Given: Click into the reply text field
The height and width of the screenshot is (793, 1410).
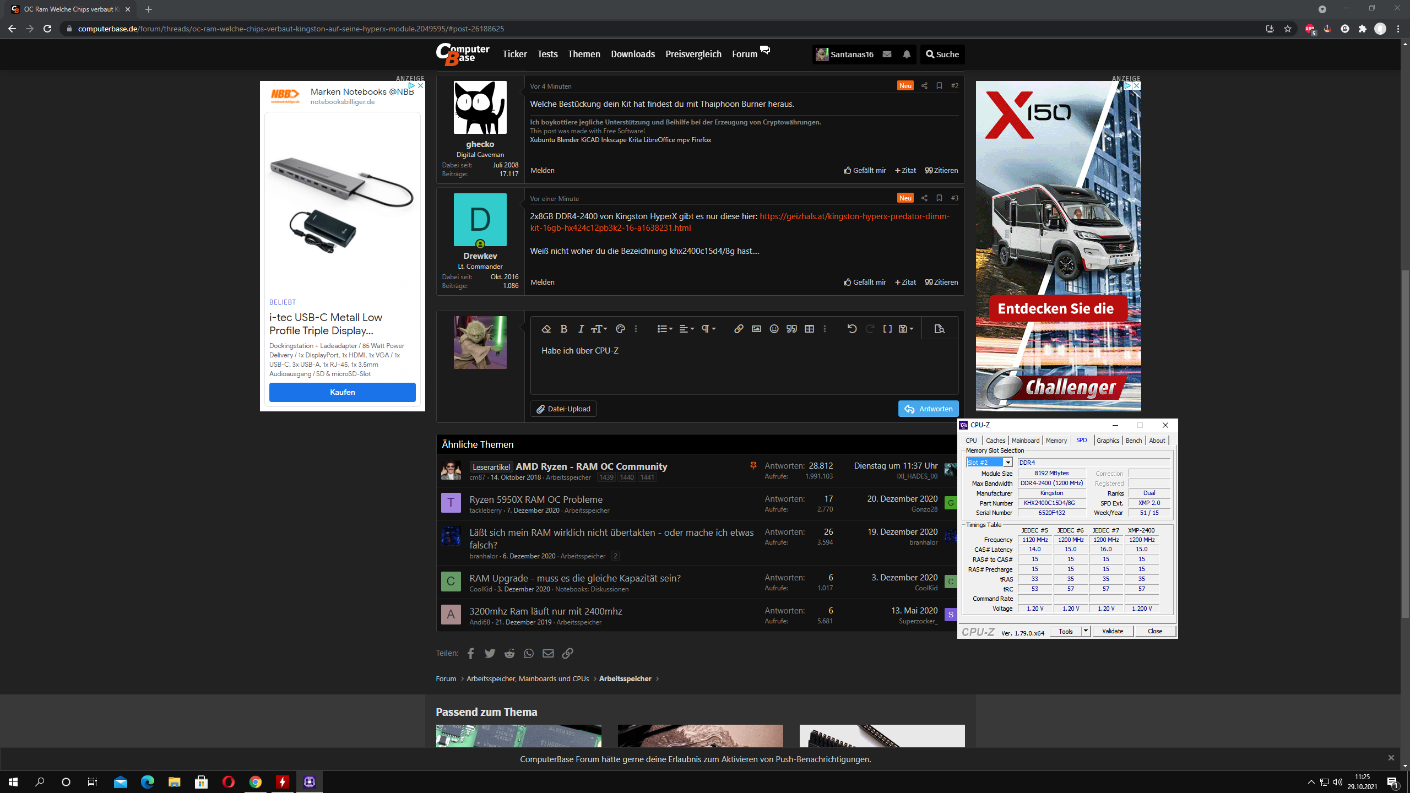Looking at the screenshot, I should 744,369.
